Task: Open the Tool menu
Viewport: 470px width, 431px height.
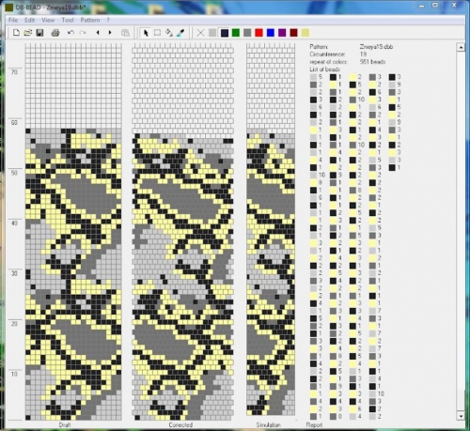Action: point(68,20)
